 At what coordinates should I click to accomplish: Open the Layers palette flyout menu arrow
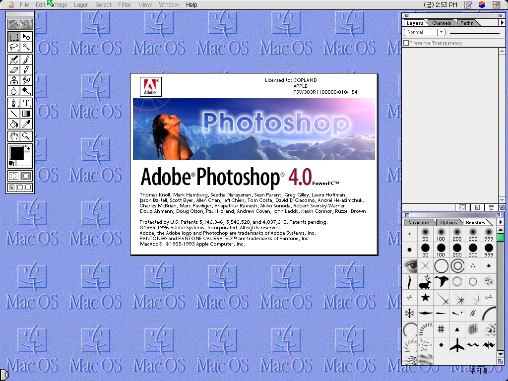point(502,23)
